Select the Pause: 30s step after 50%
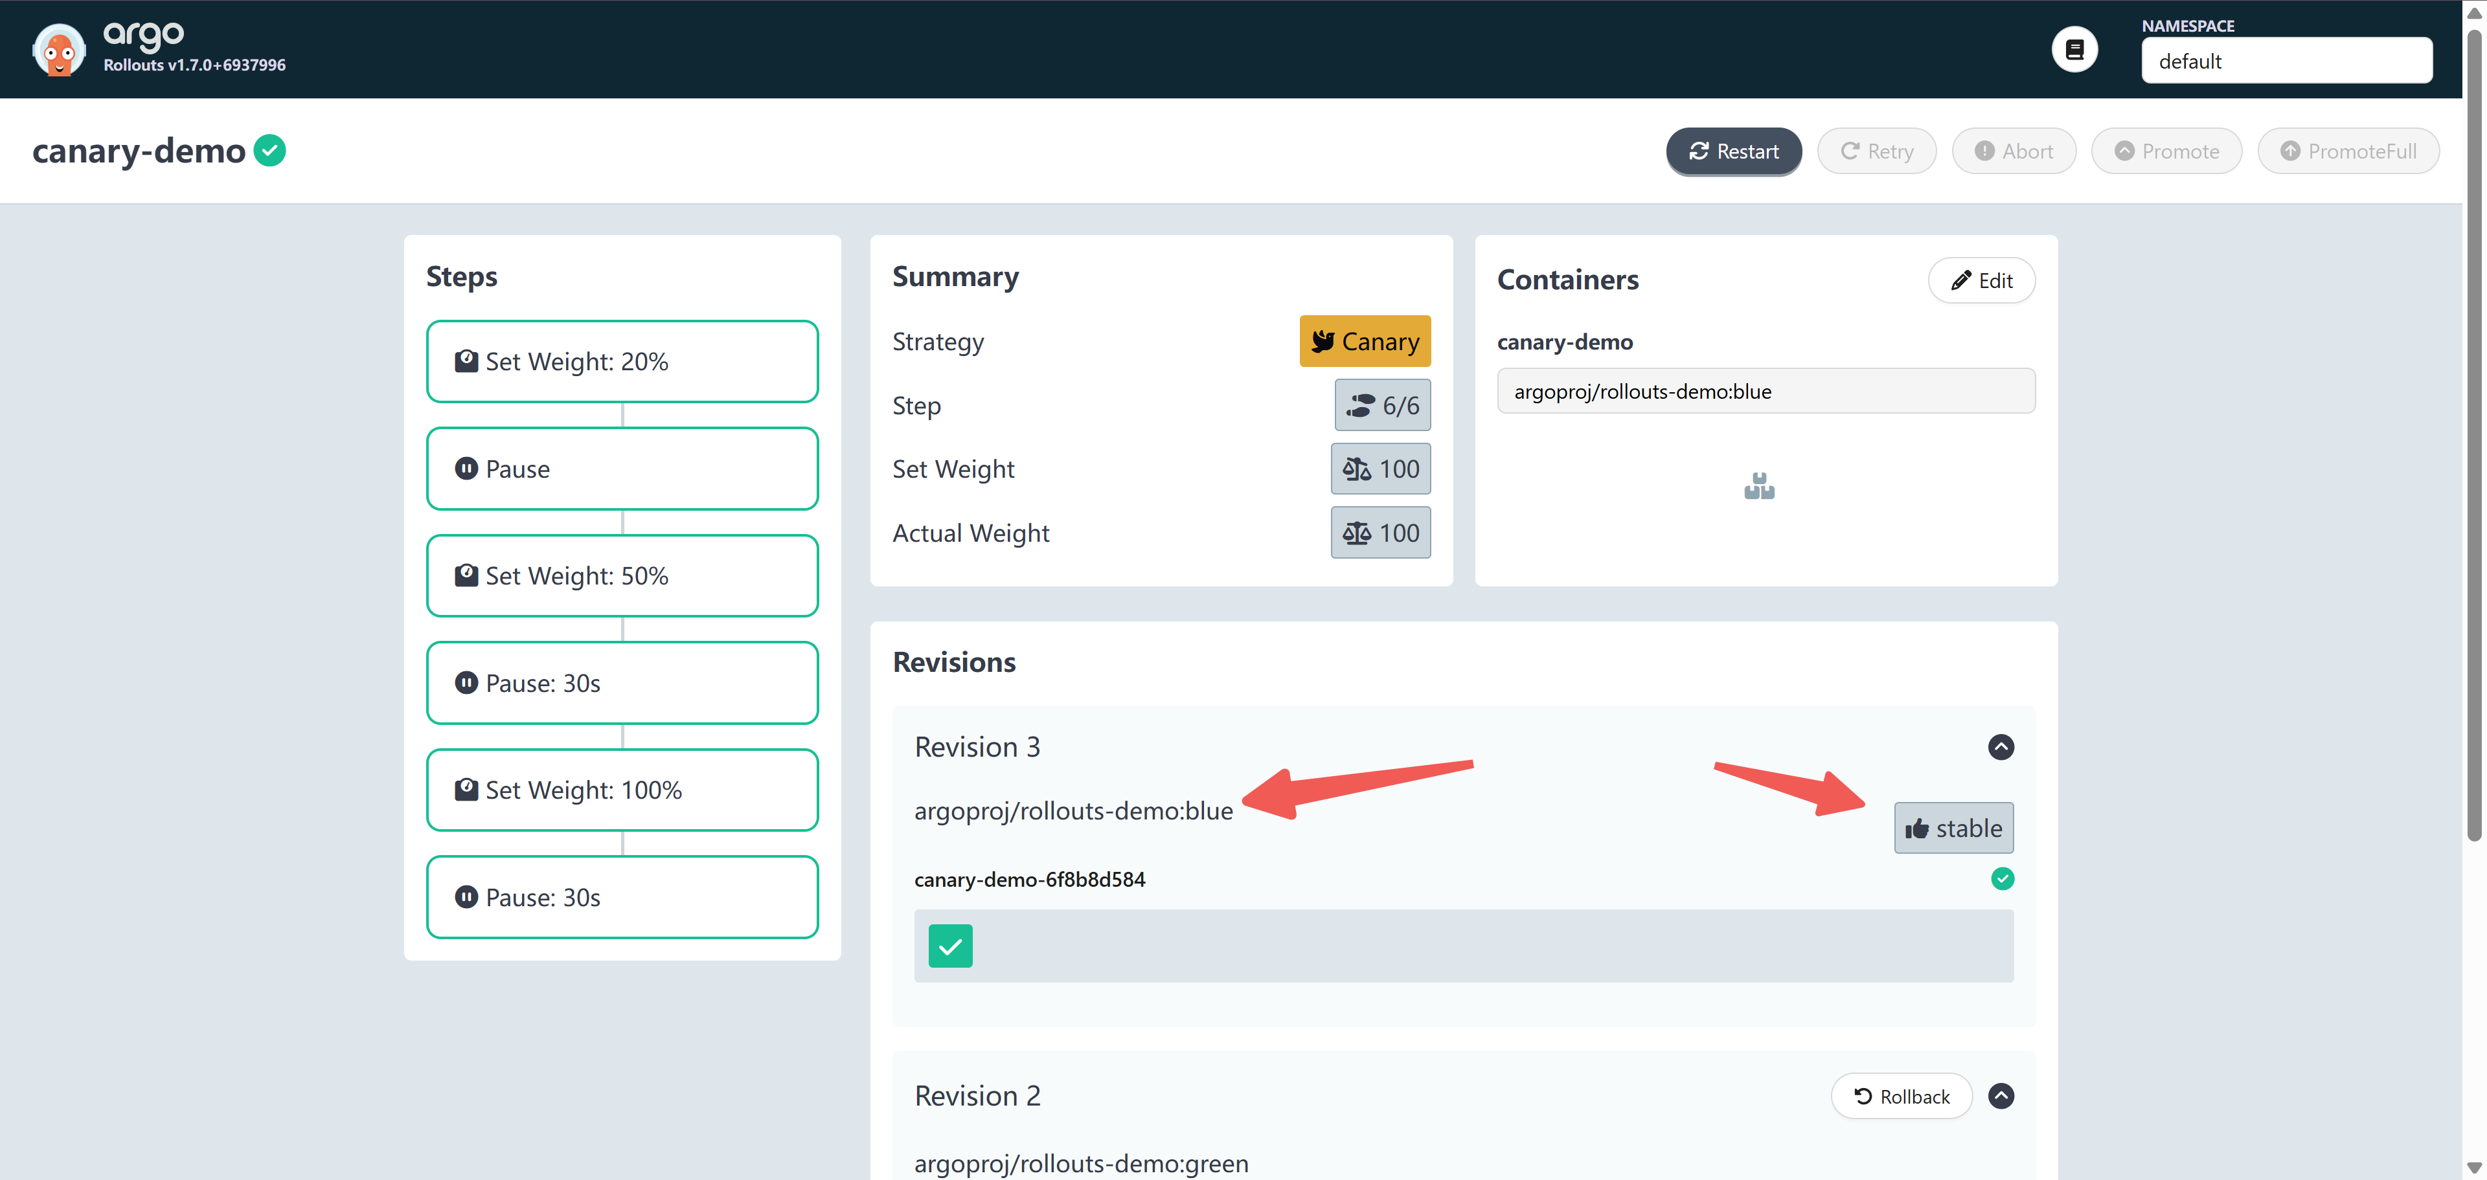Screen dimensions: 2487x1180 [x=622, y=683]
